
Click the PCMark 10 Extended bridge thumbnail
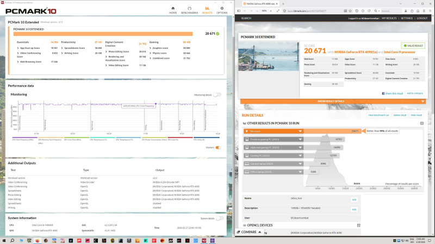coord(269,56)
